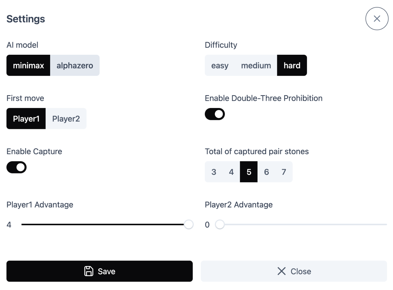Set difficulty to medium
The height and width of the screenshot is (290, 393).
tap(256, 65)
